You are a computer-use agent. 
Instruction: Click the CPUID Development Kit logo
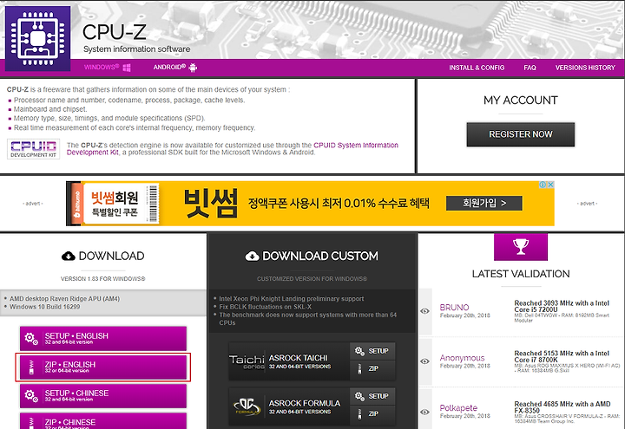(x=34, y=149)
